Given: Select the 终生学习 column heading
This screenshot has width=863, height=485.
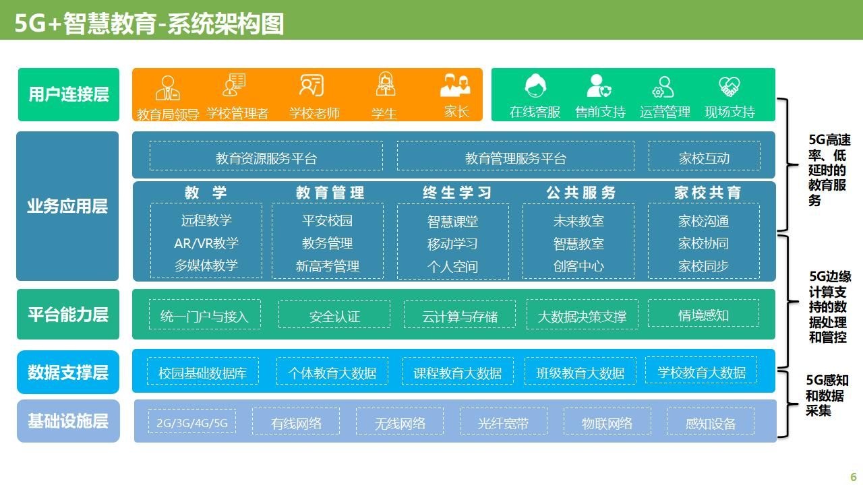Looking at the screenshot, I should (x=458, y=193).
